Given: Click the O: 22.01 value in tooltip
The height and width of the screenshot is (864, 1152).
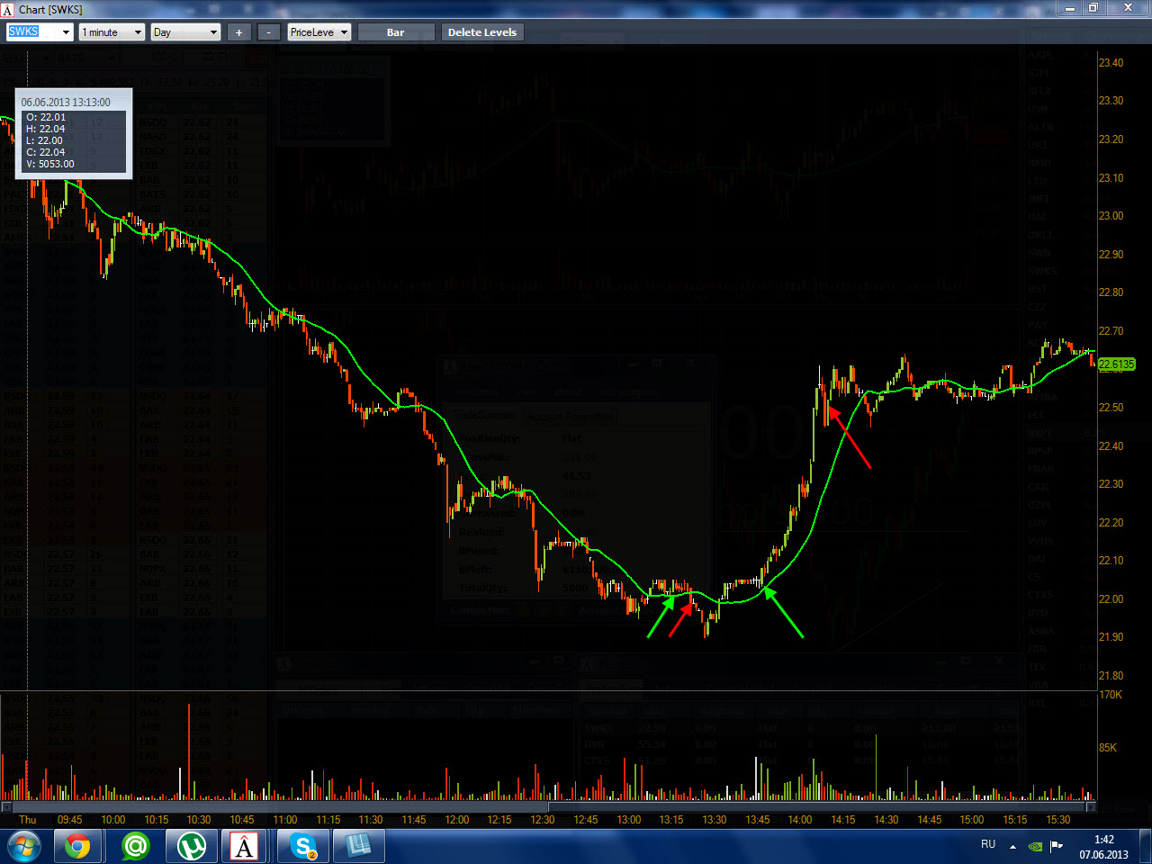Looking at the screenshot, I should click(x=46, y=117).
